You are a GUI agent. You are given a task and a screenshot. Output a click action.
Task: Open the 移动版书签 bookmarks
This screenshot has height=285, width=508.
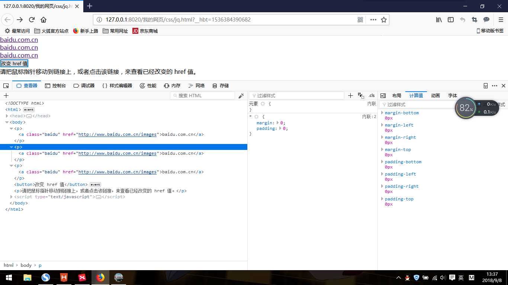coord(490,31)
